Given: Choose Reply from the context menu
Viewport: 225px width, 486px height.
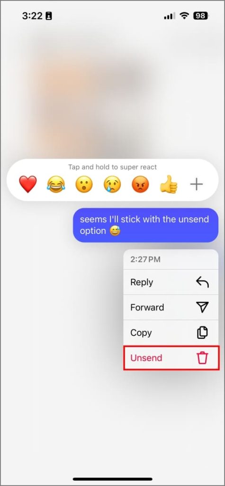Looking at the screenshot, I should 171,282.
